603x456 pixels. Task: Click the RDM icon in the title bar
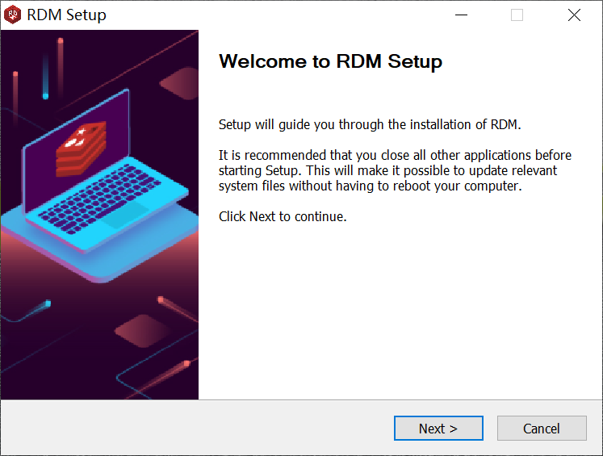pos(13,15)
